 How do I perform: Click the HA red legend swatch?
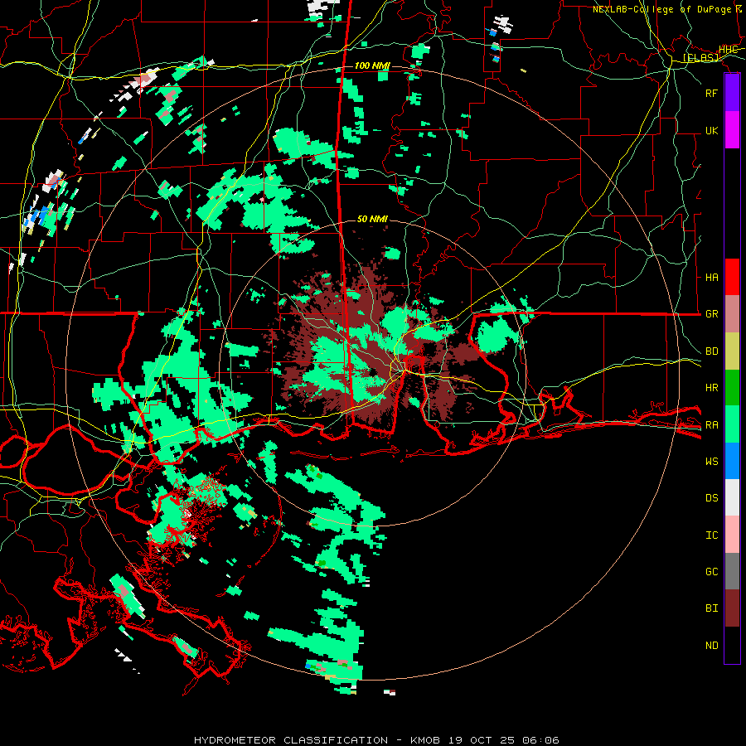732,277
